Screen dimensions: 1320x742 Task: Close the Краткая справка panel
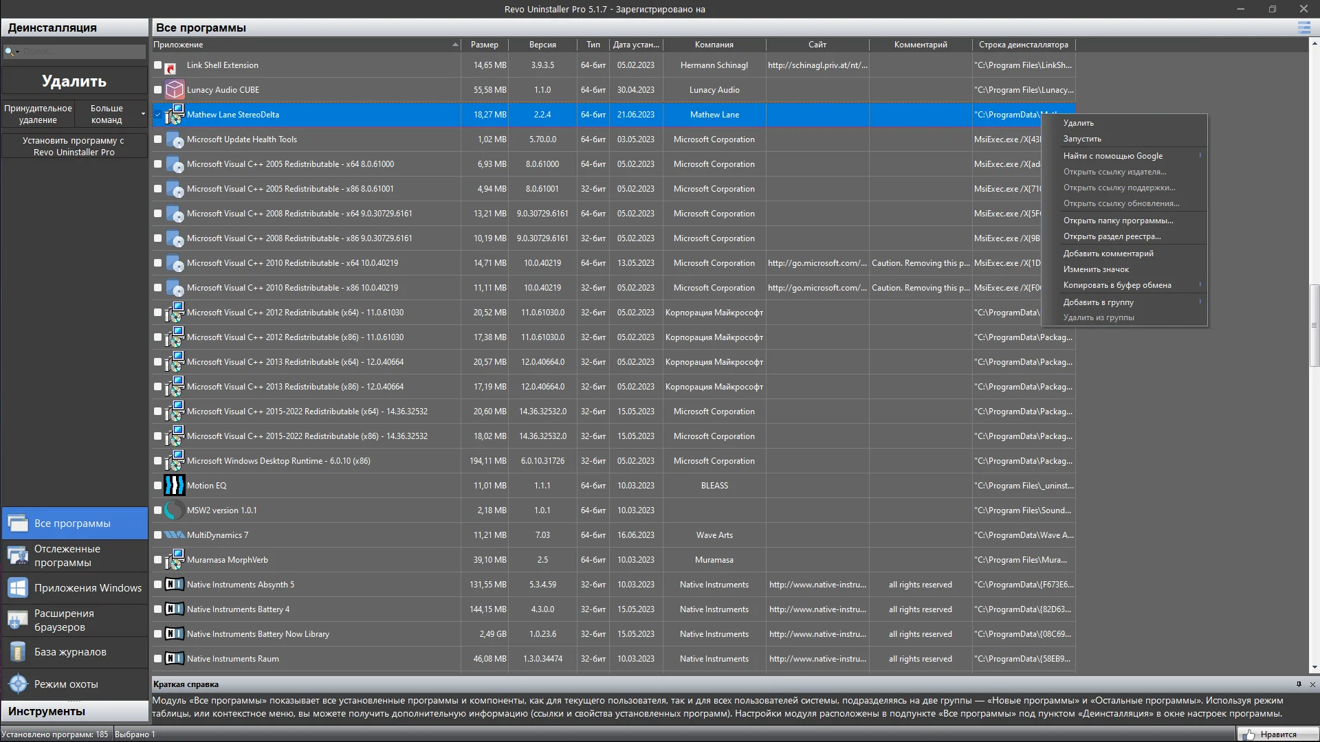point(1312,684)
